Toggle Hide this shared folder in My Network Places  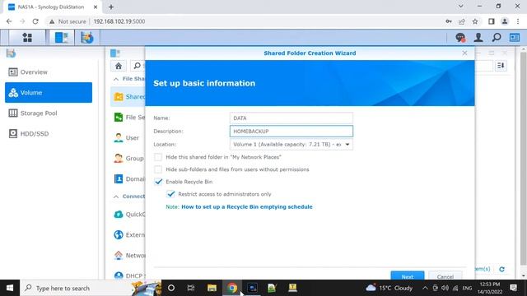click(x=157, y=157)
